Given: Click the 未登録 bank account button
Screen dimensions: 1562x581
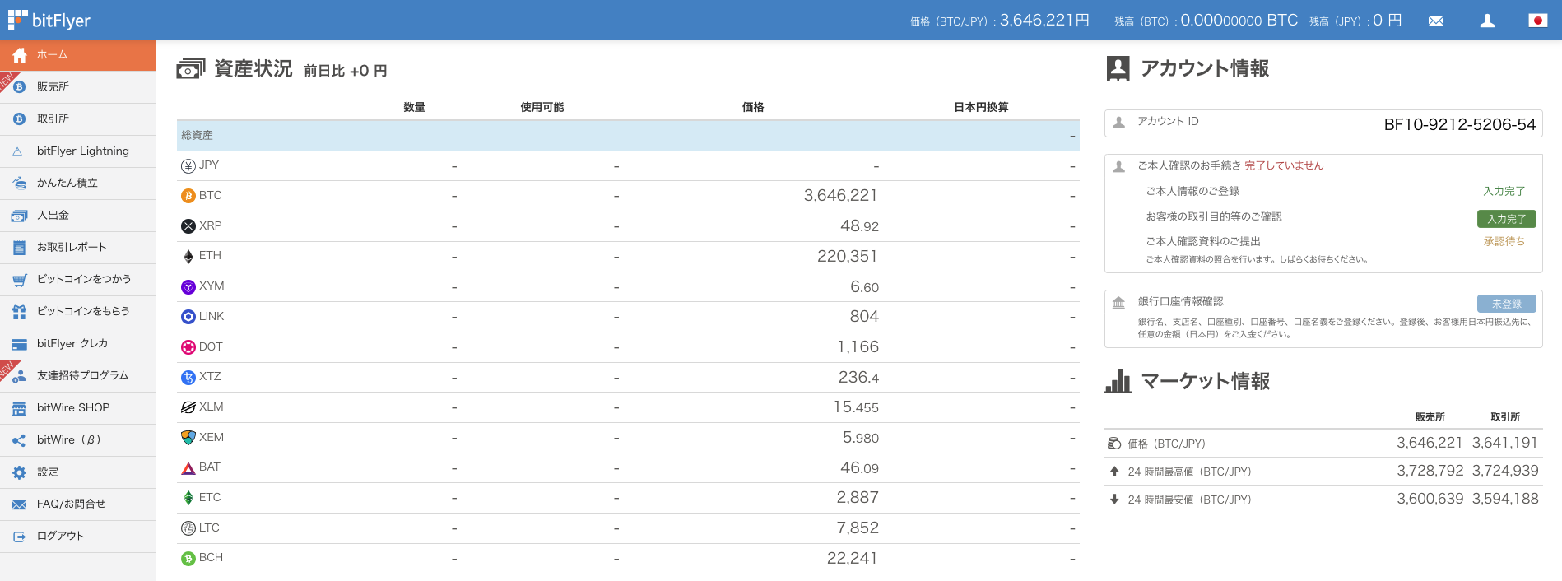Looking at the screenshot, I should pyautogui.click(x=1506, y=304).
